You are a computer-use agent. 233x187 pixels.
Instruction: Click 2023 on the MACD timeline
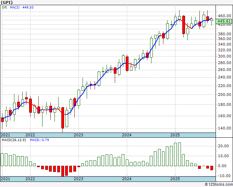click(x=78, y=179)
